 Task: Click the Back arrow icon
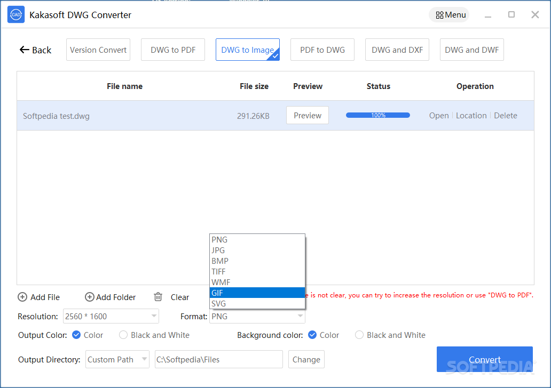[x=24, y=50]
